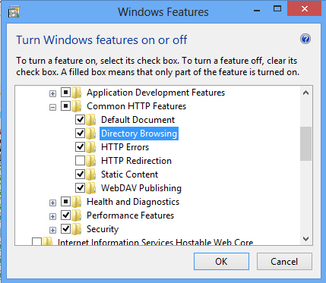Click the scrollbar down arrow in feature list

(305, 239)
